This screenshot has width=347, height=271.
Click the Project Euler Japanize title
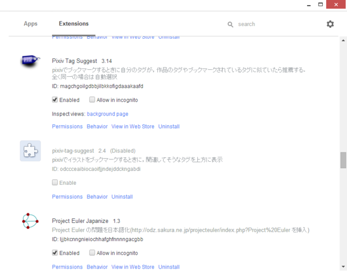click(x=80, y=221)
